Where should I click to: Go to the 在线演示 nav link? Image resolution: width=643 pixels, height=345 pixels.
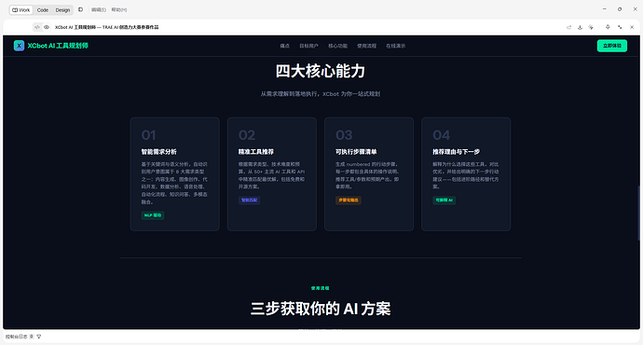pyautogui.click(x=395, y=46)
